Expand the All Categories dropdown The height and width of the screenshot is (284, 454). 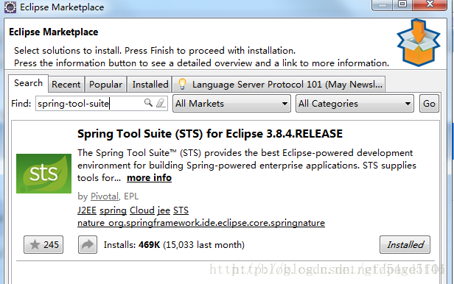pos(355,104)
